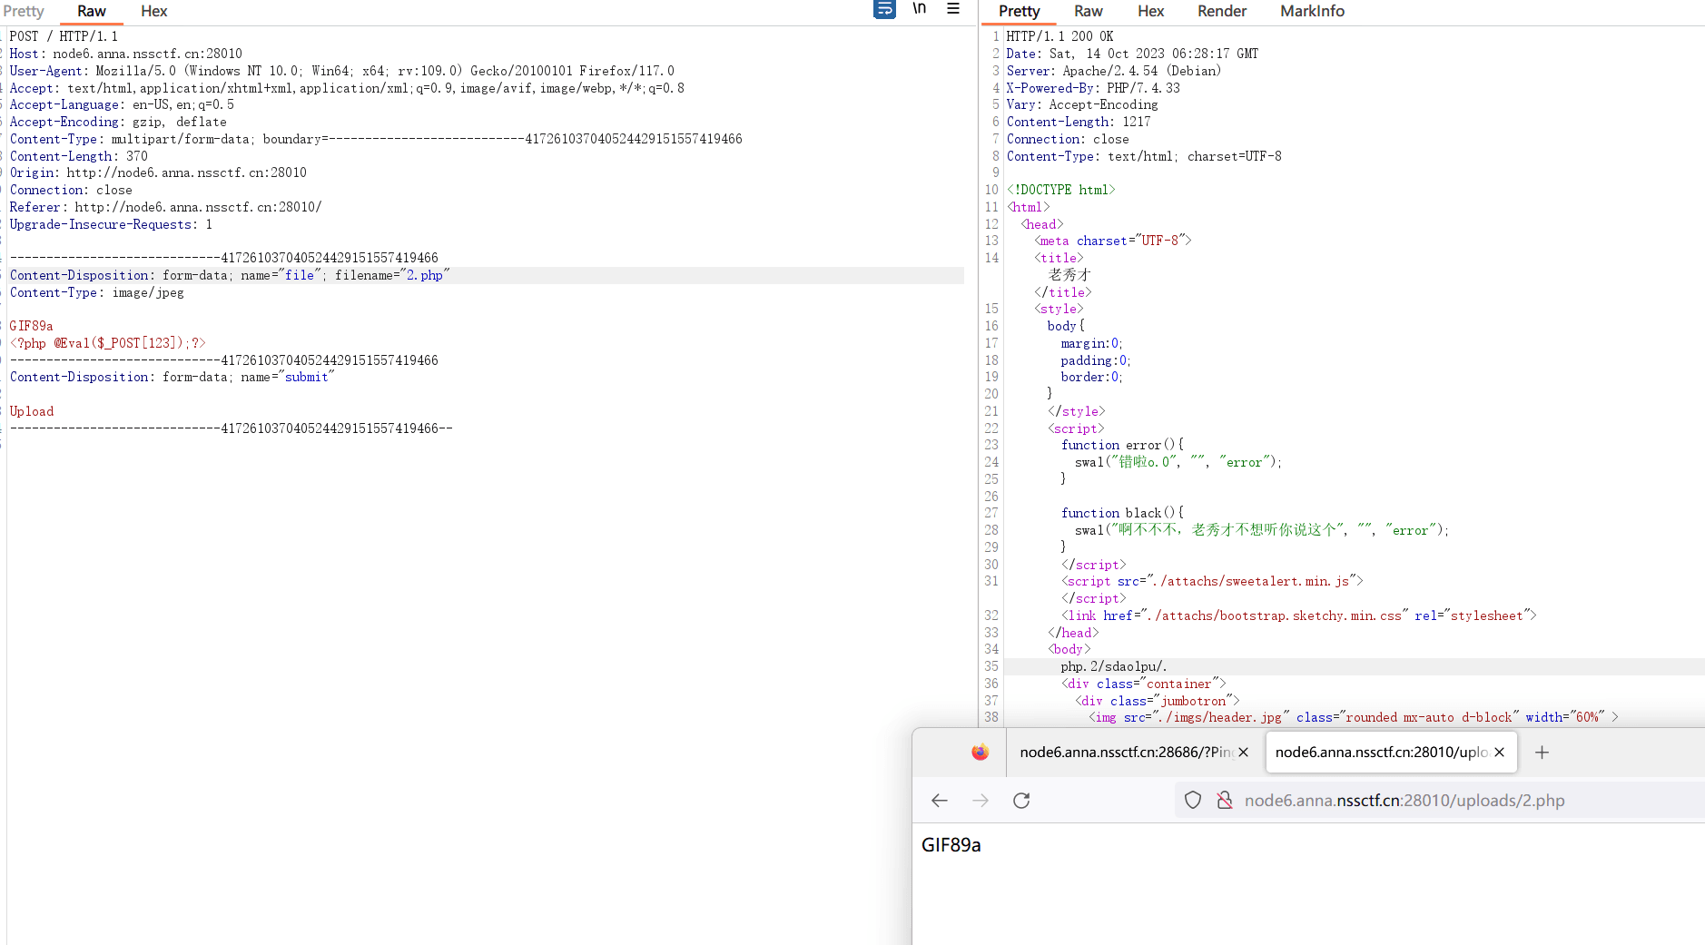
Task: Click the Firefox logo icon
Action: point(980,752)
